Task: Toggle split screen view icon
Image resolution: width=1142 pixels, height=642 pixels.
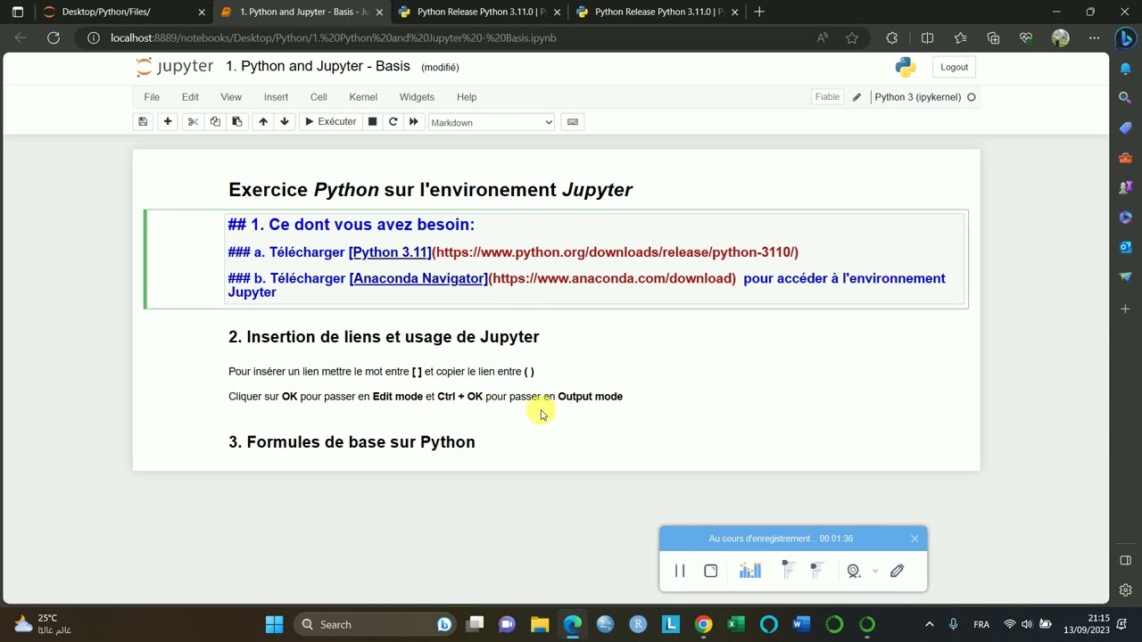Action: (927, 37)
